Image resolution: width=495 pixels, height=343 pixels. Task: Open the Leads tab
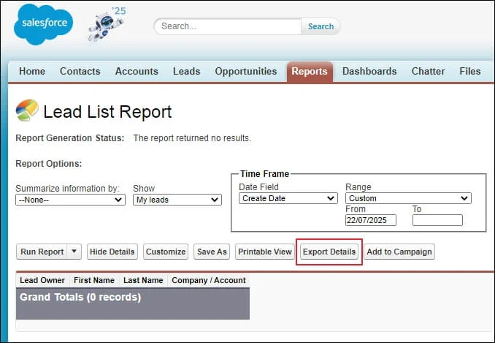click(187, 71)
